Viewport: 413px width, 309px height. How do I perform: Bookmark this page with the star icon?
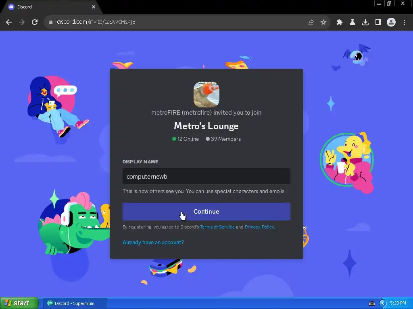[323, 23]
